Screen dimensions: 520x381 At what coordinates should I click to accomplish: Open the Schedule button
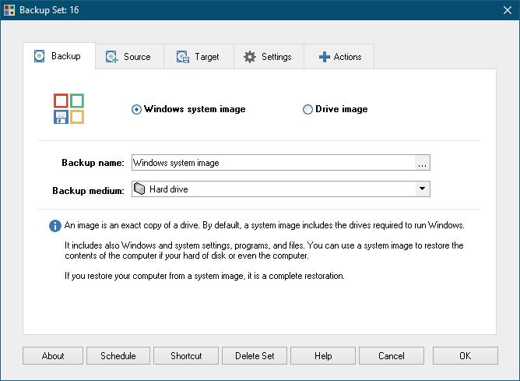[118, 356]
